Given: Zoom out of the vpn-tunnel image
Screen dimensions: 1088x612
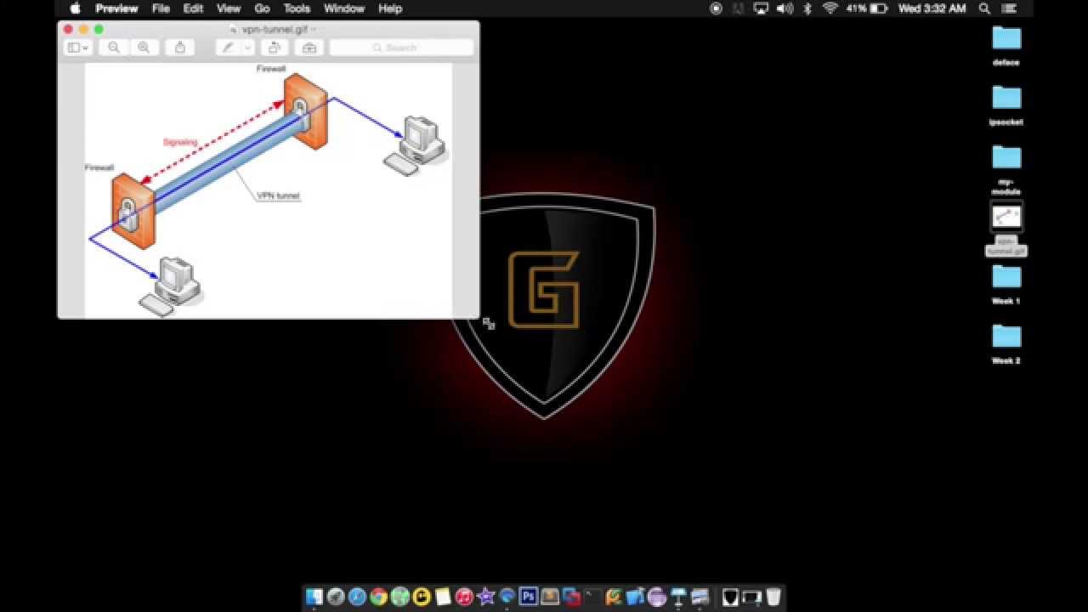Looking at the screenshot, I should pos(114,48).
